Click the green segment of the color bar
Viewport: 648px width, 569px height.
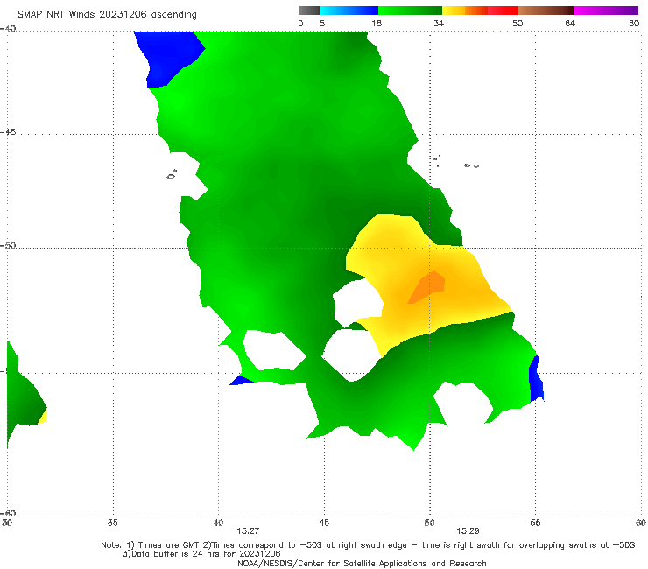pyautogui.click(x=410, y=11)
